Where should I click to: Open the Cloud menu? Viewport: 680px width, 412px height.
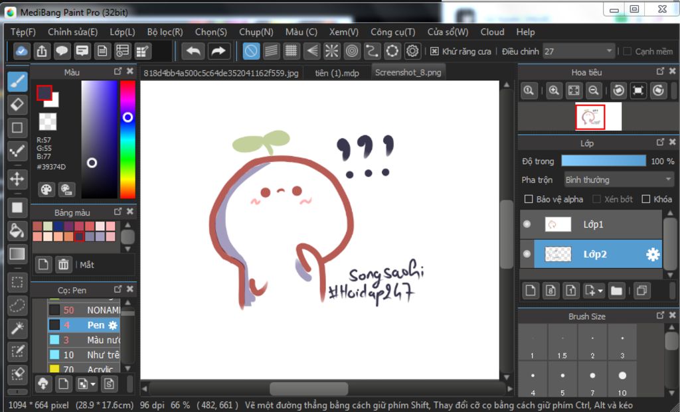(492, 32)
